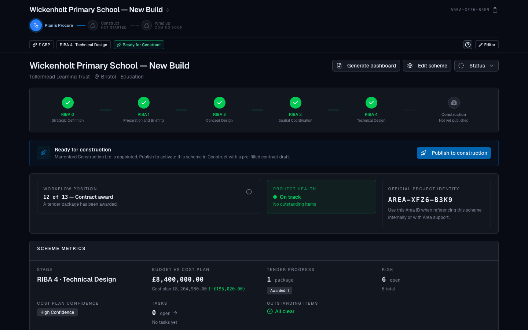Click the Construction building stage icon
Image resolution: width=528 pixels, height=330 pixels.
454,103
